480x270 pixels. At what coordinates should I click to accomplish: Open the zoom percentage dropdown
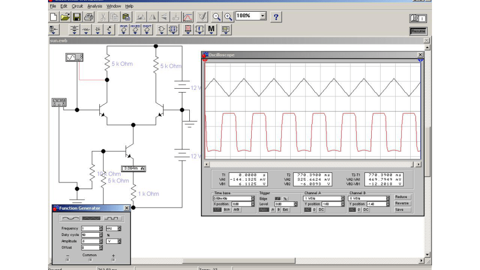[x=263, y=16]
